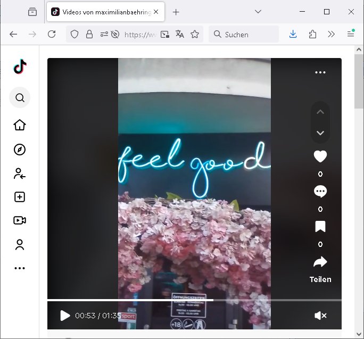Show more toolbar tools chevrons

pyautogui.click(x=331, y=35)
